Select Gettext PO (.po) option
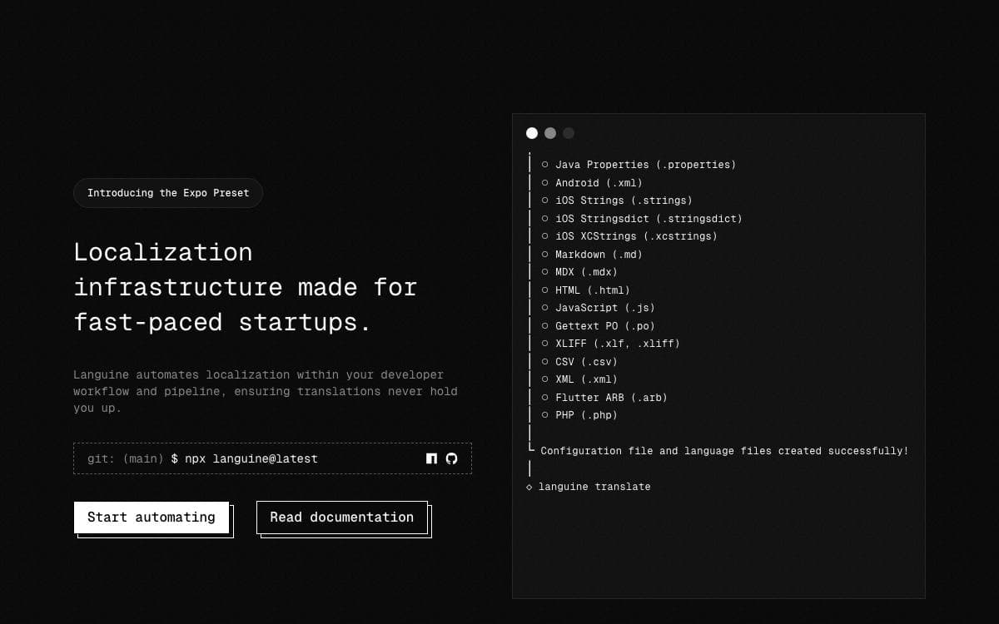Image resolution: width=999 pixels, height=624 pixels. click(x=598, y=326)
